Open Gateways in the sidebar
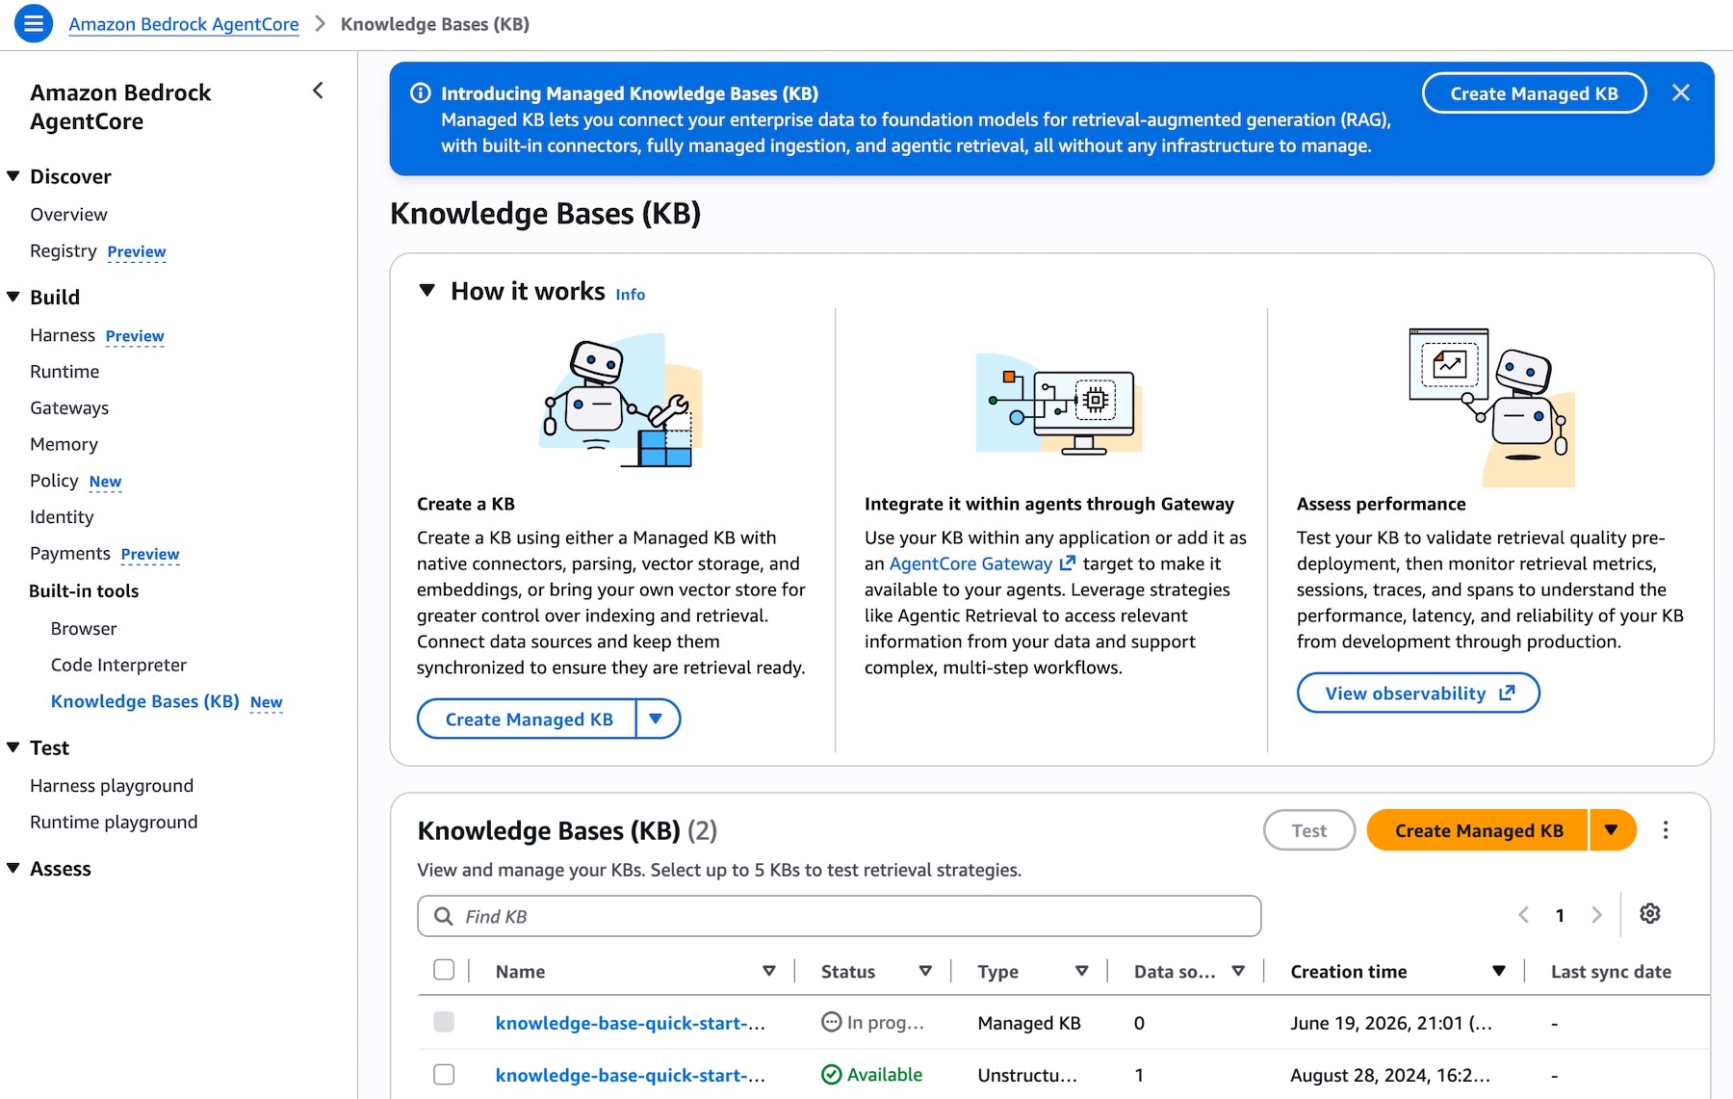 tap(69, 407)
